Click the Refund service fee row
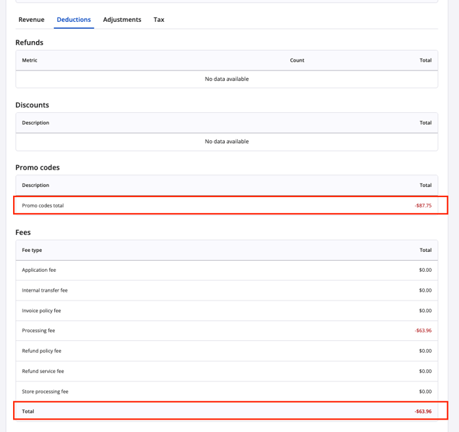459x432 pixels. pyautogui.click(x=42, y=371)
